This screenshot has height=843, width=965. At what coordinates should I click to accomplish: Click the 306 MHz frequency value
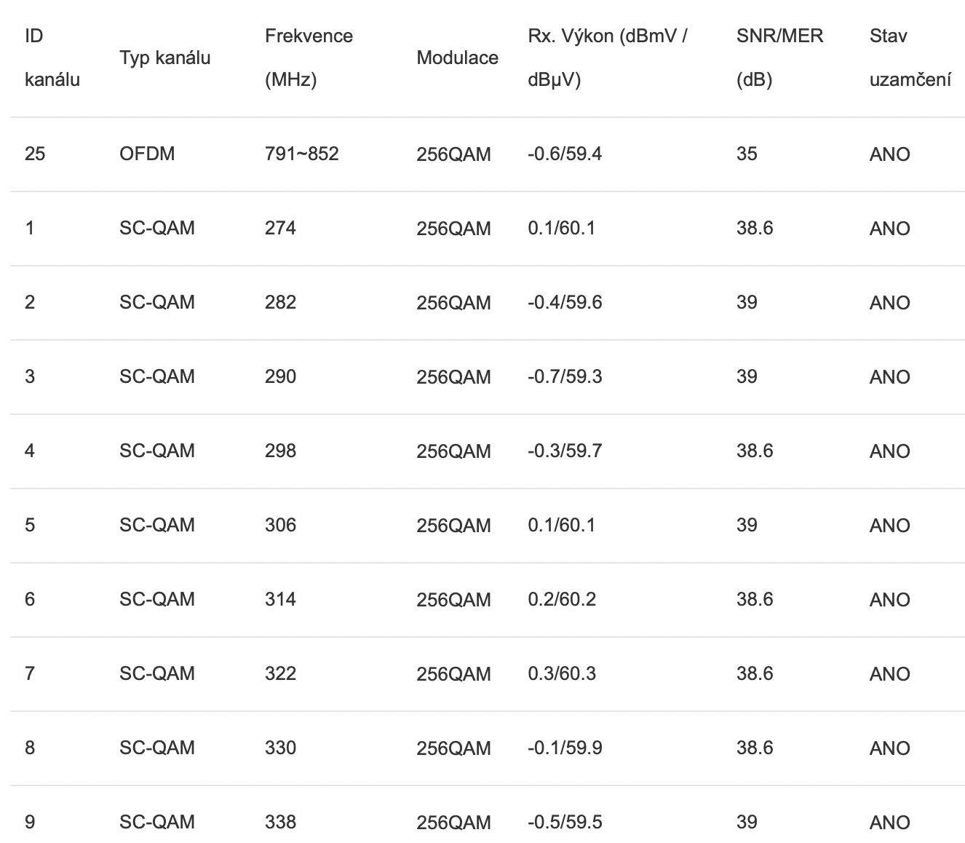tap(280, 525)
